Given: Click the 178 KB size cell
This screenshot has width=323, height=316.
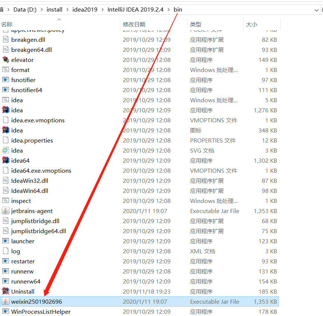Looking at the screenshot, I should pos(268,312).
